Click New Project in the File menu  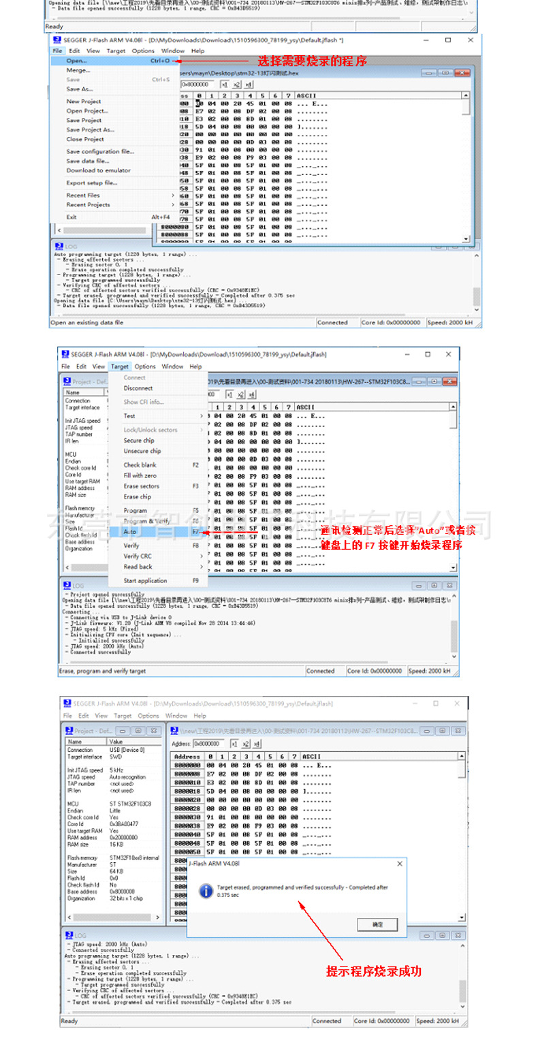[x=114, y=101]
